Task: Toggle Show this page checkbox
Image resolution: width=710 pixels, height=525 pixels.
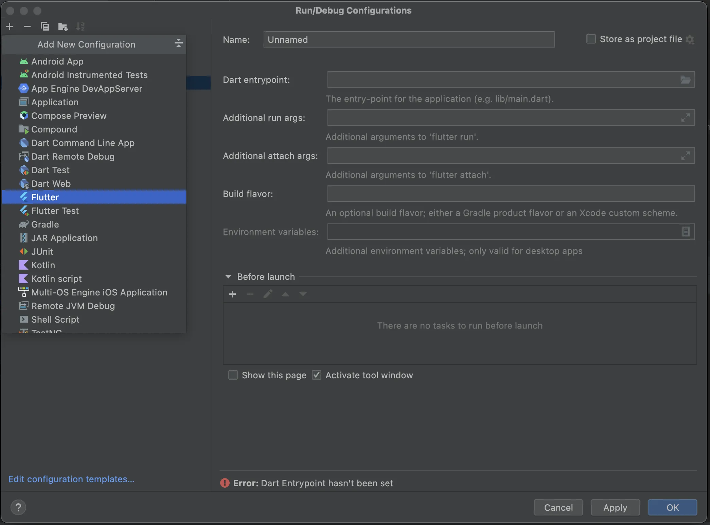Action: pos(233,375)
